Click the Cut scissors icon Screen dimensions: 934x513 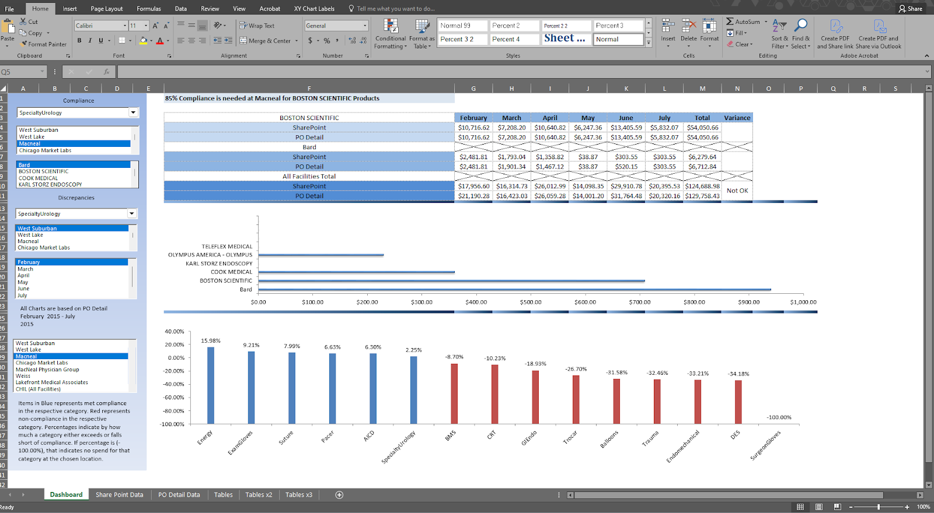[23, 22]
